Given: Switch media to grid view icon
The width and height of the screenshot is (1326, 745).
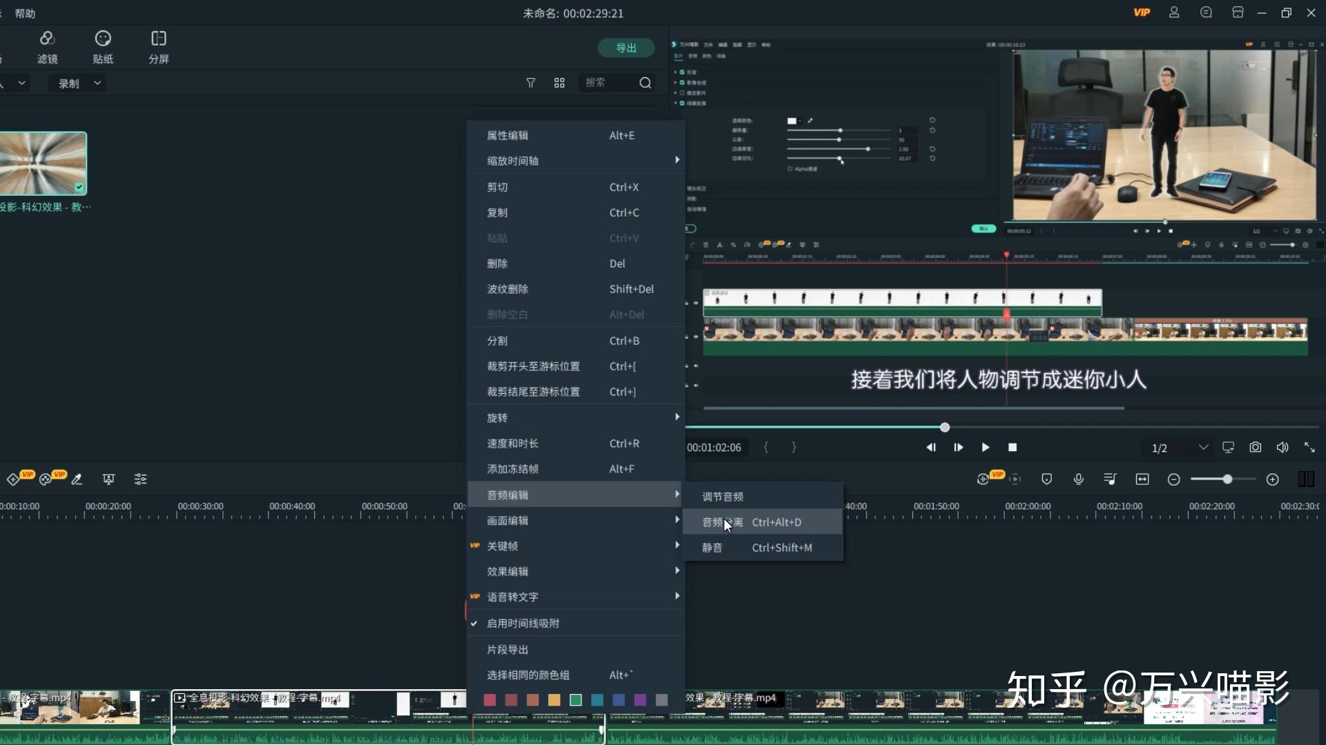Looking at the screenshot, I should pos(559,83).
